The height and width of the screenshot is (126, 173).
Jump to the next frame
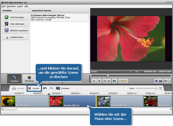(109, 81)
